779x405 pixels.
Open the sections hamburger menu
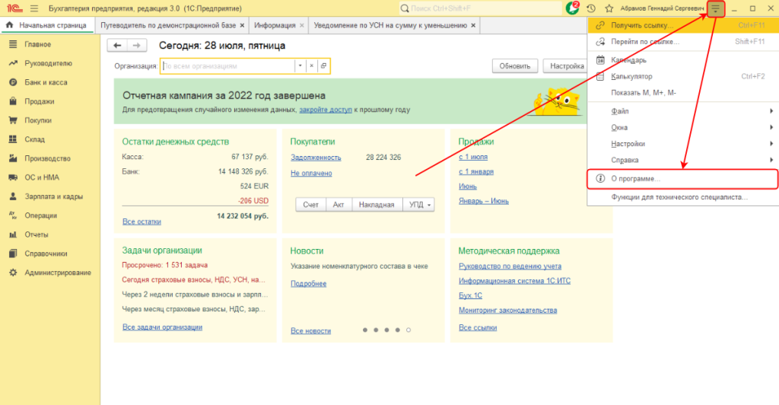point(34,8)
